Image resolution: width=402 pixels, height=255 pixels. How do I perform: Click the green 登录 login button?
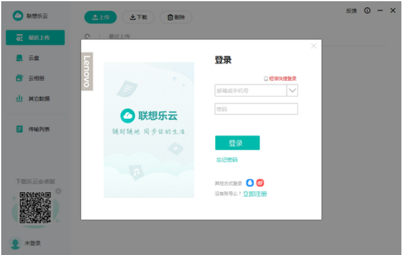pyautogui.click(x=238, y=143)
